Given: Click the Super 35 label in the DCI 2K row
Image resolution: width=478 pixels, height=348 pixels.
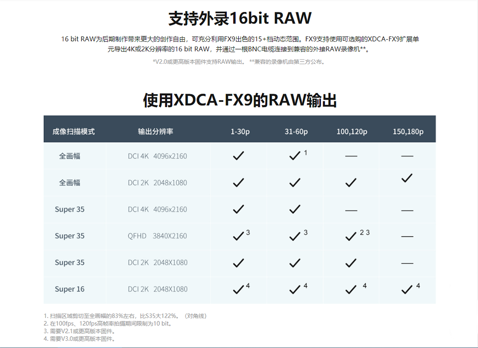Looking at the screenshot, I should pyautogui.click(x=69, y=262).
